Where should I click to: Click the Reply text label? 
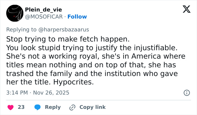pos(53,107)
